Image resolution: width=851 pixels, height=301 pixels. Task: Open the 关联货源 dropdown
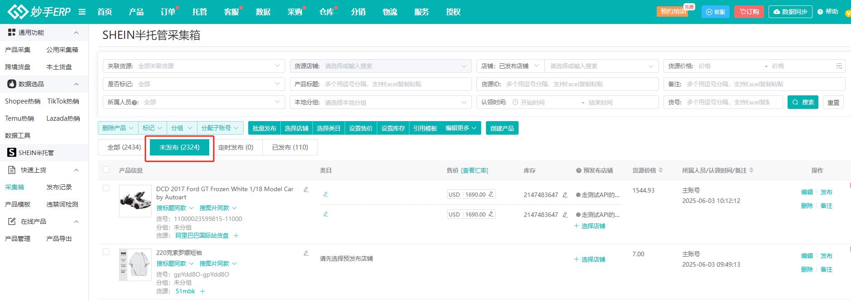[x=194, y=66]
